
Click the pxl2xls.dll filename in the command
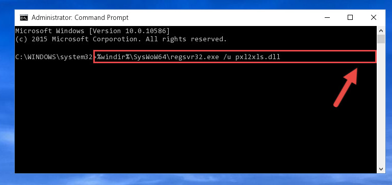click(x=257, y=57)
